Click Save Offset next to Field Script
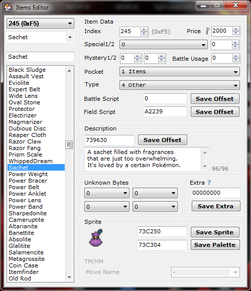Viewport: 251px width, 291px height. point(215,112)
